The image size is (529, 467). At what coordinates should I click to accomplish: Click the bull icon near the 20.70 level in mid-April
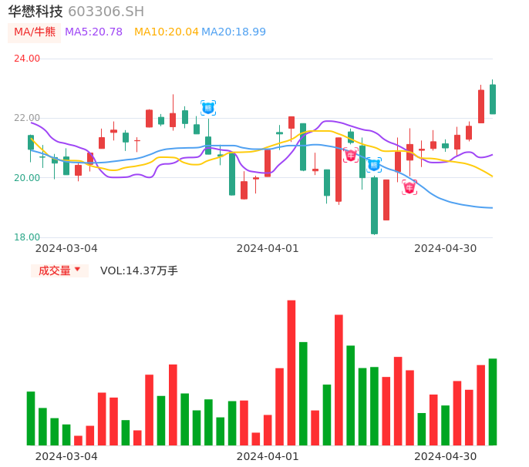point(351,155)
